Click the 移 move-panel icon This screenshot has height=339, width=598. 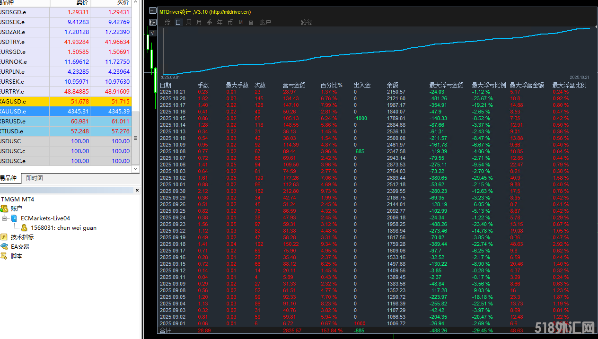click(x=152, y=22)
